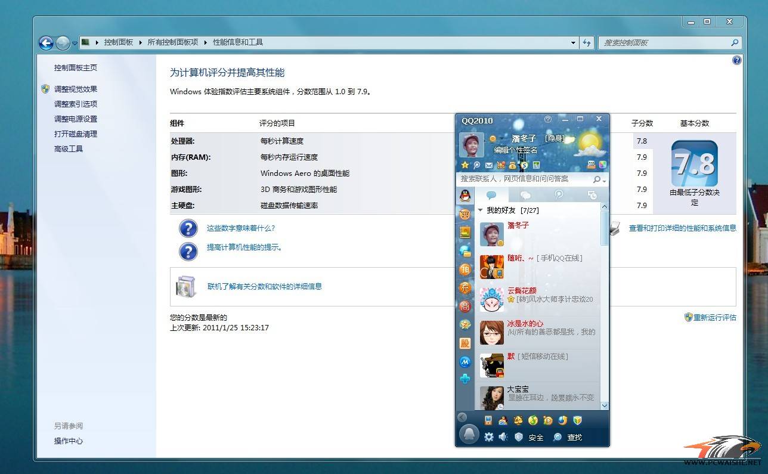Expand breadcrumb arrow after 控制面板
The height and width of the screenshot is (474, 768).
pos(141,42)
